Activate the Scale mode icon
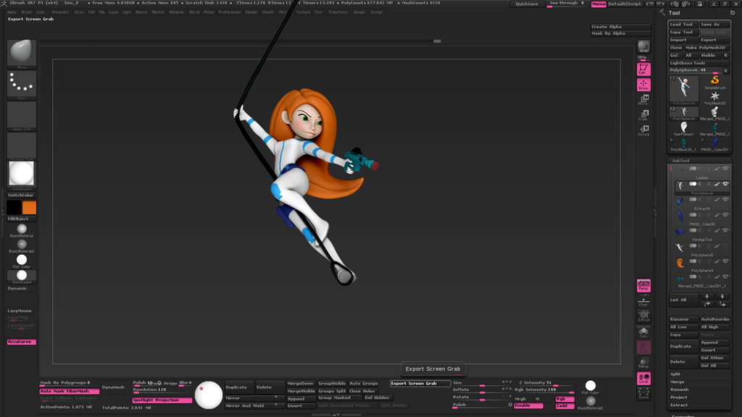 tap(643, 115)
